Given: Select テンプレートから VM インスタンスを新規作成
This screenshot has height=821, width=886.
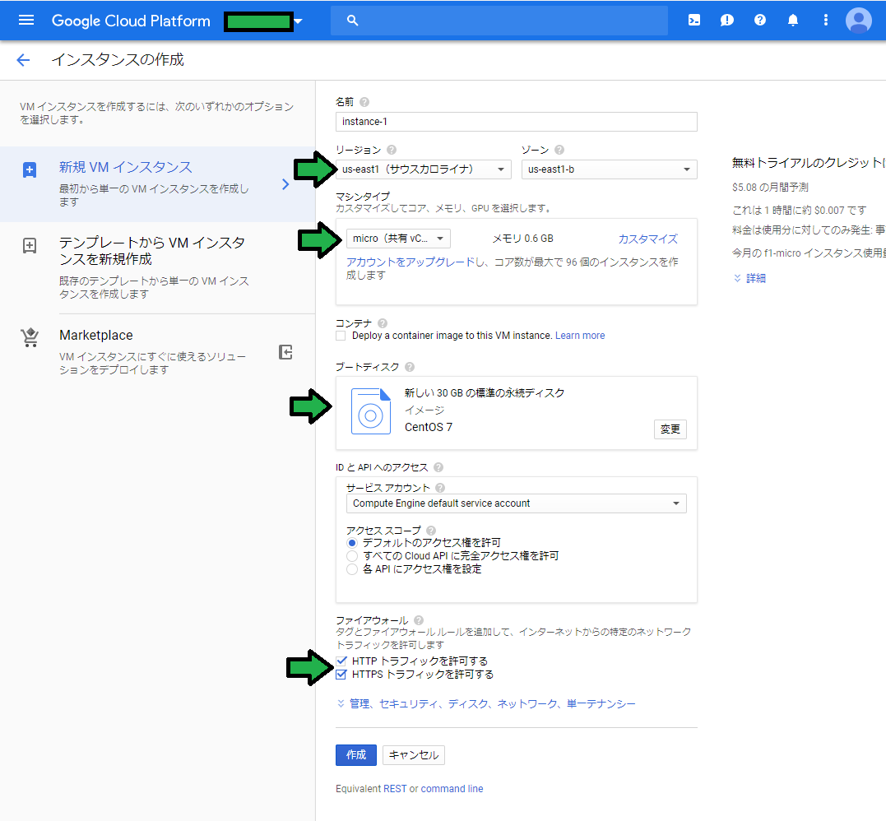Looking at the screenshot, I should coord(157,267).
